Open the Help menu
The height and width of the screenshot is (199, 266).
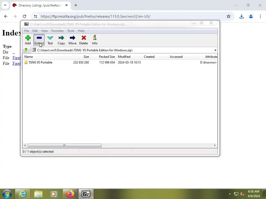[81, 31]
